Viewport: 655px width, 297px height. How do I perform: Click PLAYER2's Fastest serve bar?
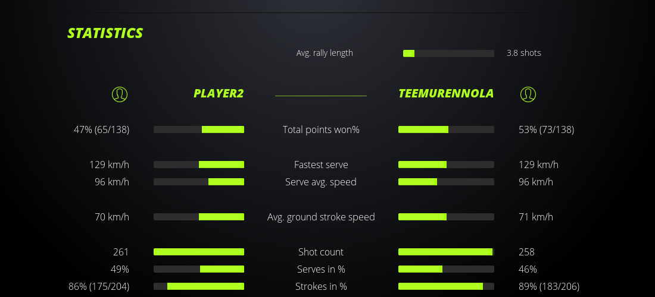click(x=199, y=165)
